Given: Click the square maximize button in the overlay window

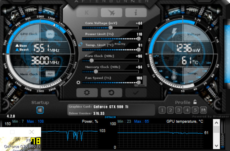Looking at the screenshot, I should coord(13,132).
